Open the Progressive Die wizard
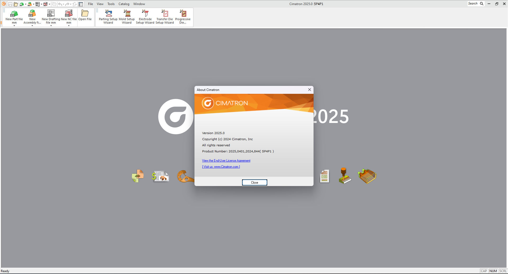The height and width of the screenshot is (274, 508). (x=183, y=17)
